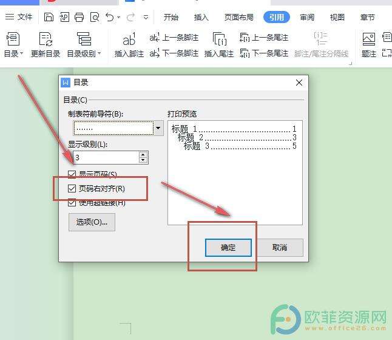The height and width of the screenshot is (340, 392).
Task: Open the 制表符前导符 dropdown list
Action: coord(158,128)
